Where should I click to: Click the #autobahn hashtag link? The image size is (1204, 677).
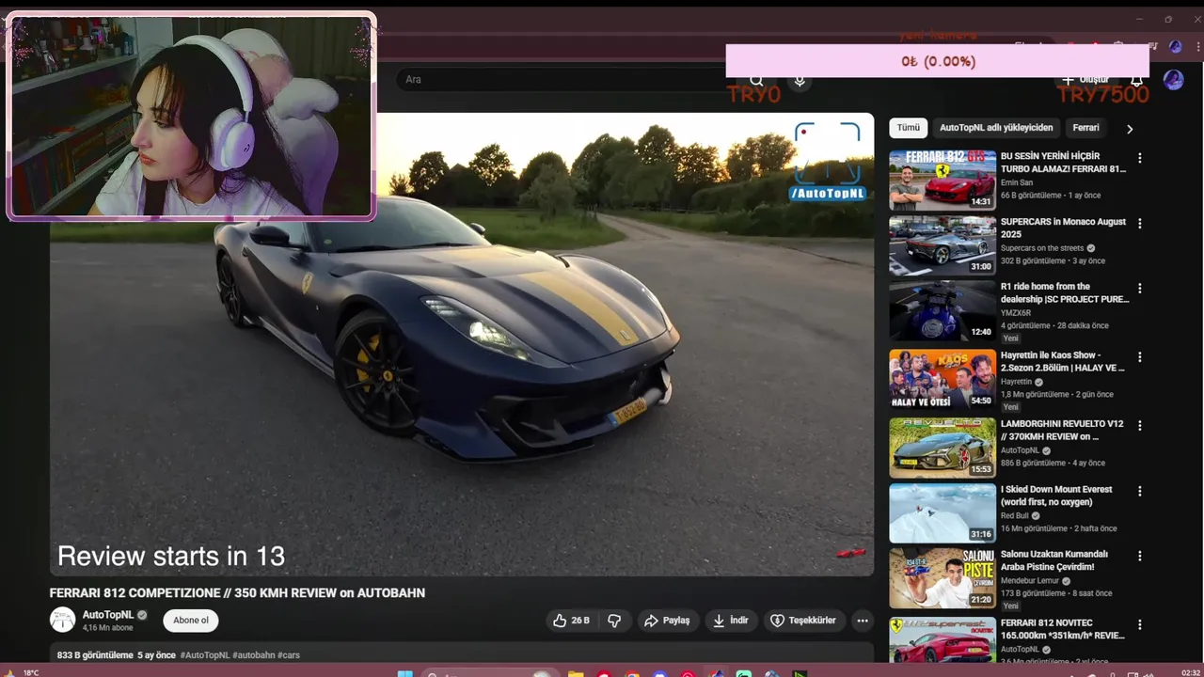(254, 654)
